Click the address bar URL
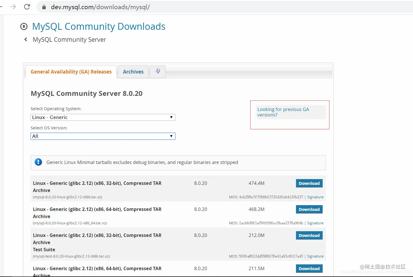Image resolution: width=413 pixels, height=277 pixels. [100, 7]
